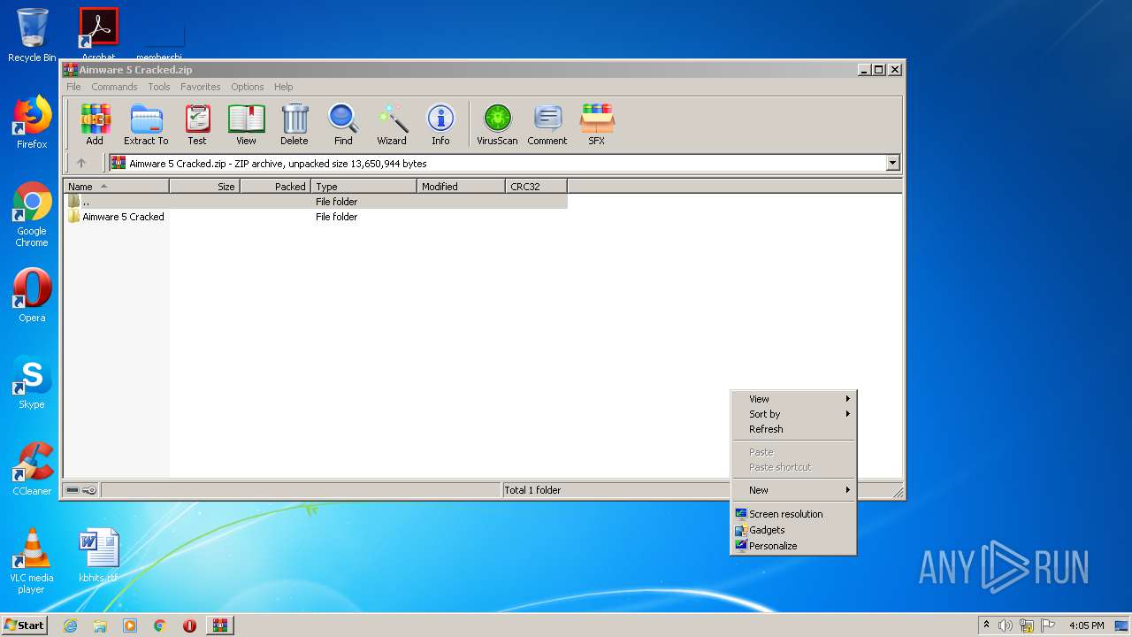Click the Action Center flag icon
Image resolution: width=1132 pixels, height=637 pixels.
[x=1047, y=625]
